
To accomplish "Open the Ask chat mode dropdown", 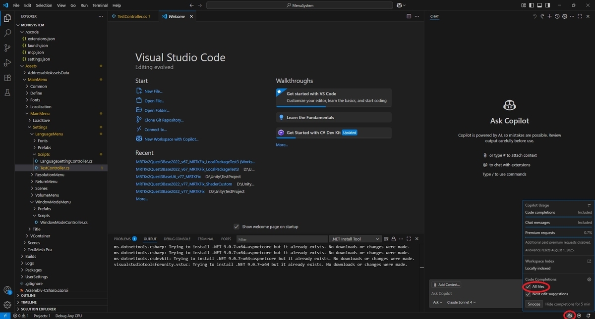I will pos(437,302).
